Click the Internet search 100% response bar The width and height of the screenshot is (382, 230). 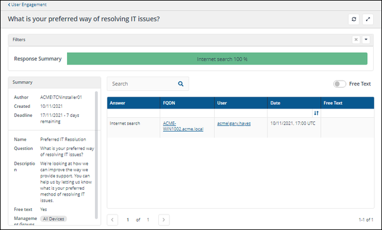(x=217, y=59)
